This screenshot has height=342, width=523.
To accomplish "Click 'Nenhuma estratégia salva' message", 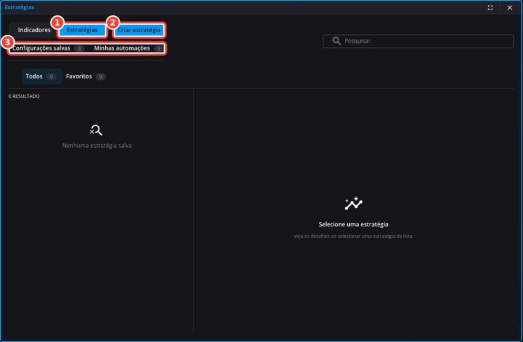I will 97,146.
